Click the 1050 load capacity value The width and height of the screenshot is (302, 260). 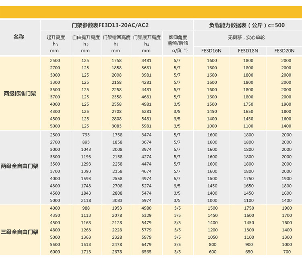213,237
